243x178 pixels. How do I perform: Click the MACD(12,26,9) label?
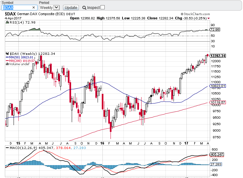coord(23,148)
